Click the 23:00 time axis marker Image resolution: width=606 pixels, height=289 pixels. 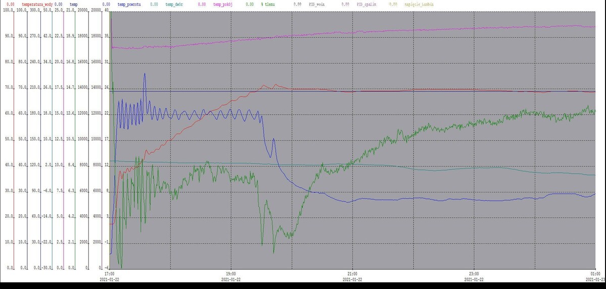click(x=474, y=273)
